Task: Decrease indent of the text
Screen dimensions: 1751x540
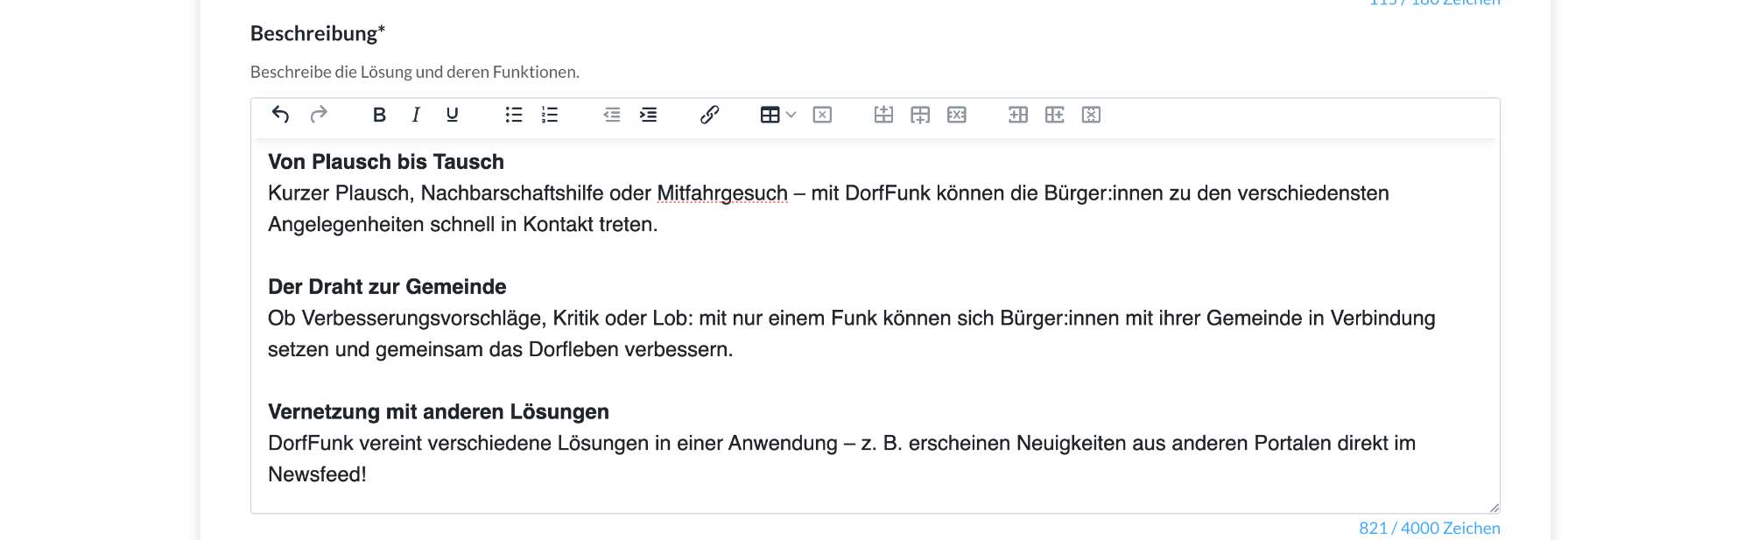Action: pyautogui.click(x=612, y=115)
